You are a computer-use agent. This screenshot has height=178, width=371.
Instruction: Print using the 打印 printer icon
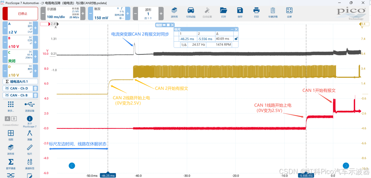click(256, 12)
